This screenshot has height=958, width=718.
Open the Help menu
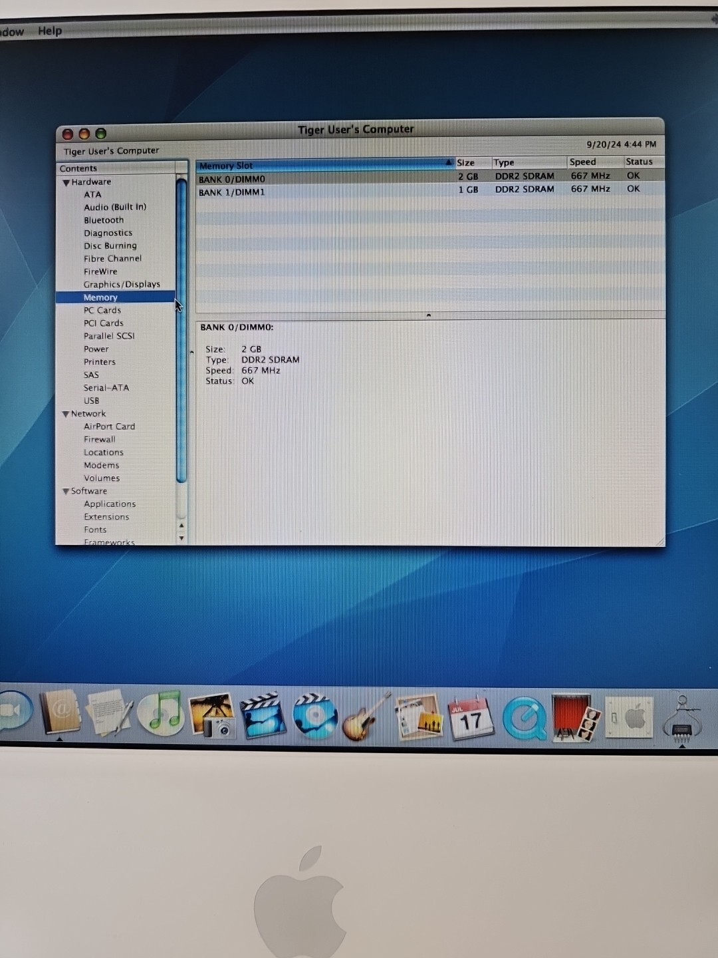pos(50,31)
